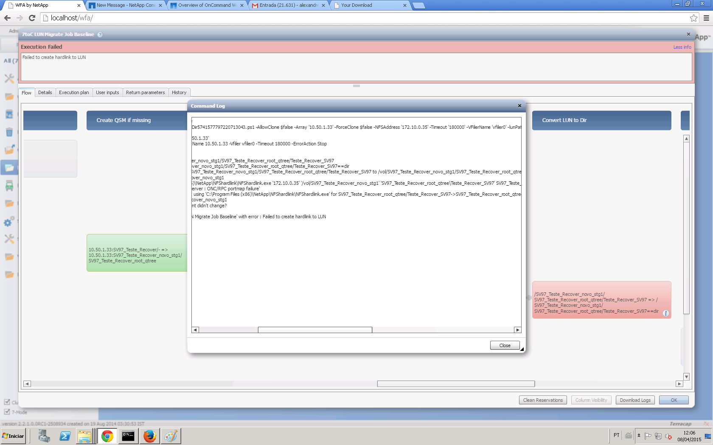Close the 7toC LUN Migrate Job Baseline window
The width and height of the screenshot is (713, 445).
pyautogui.click(x=688, y=34)
